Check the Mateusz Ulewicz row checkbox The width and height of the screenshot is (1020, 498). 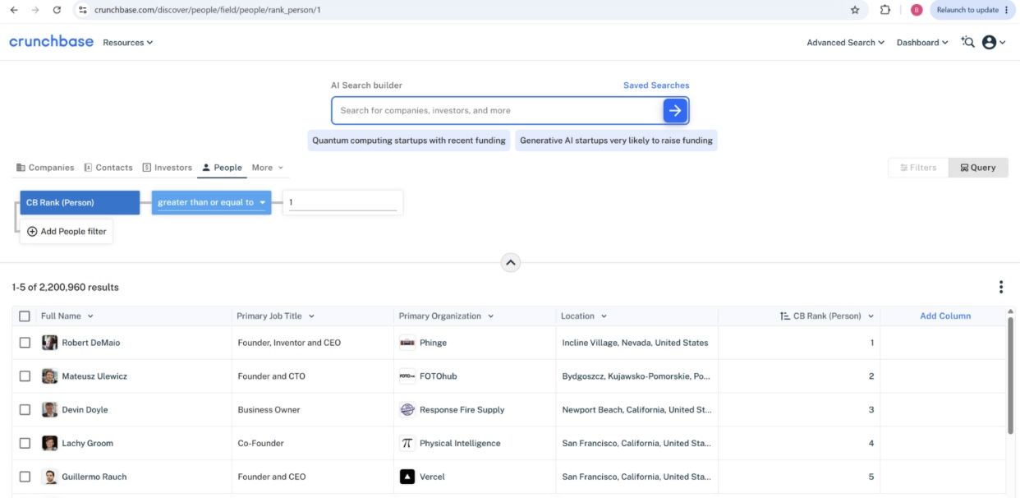pyautogui.click(x=25, y=376)
